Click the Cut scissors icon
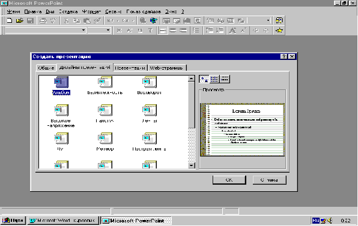 click(x=66, y=21)
